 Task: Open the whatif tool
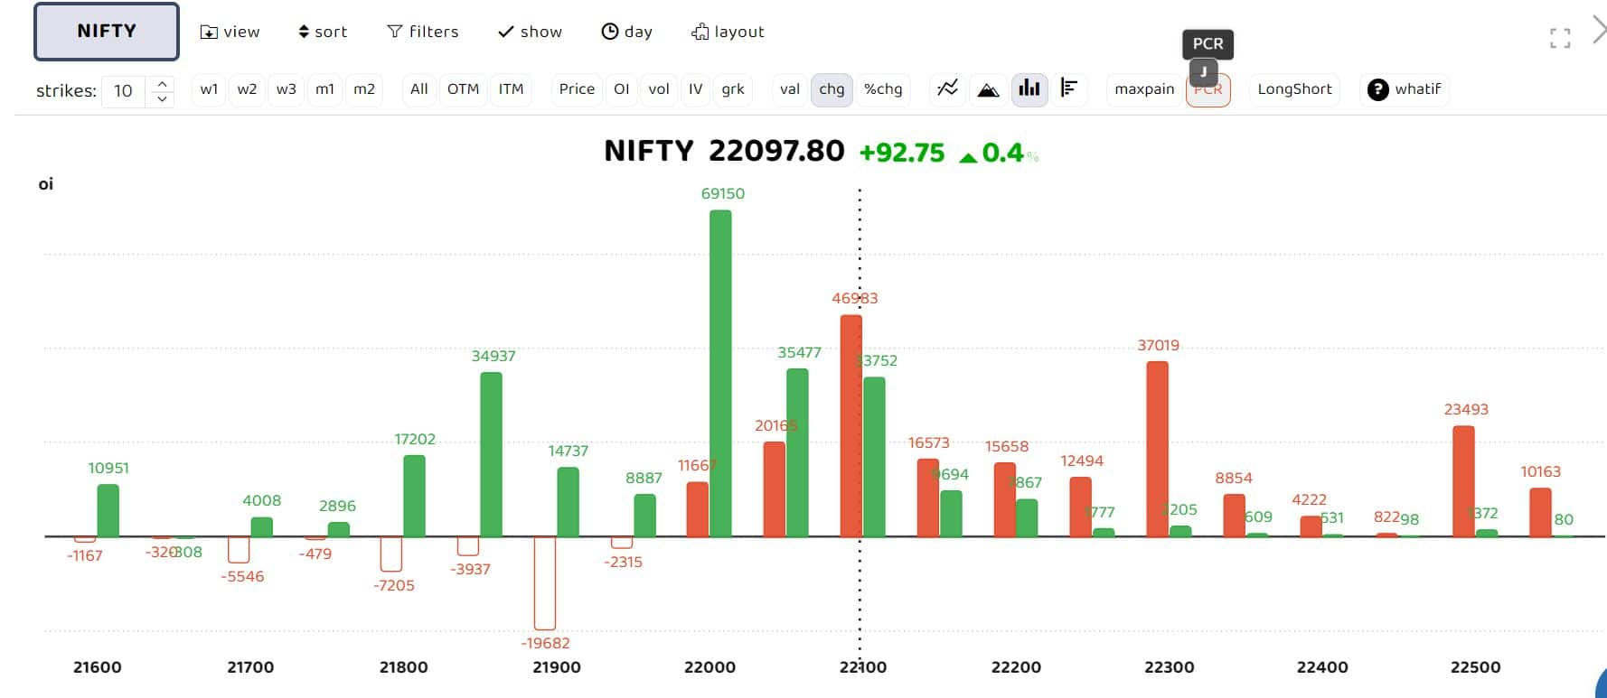click(1405, 89)
